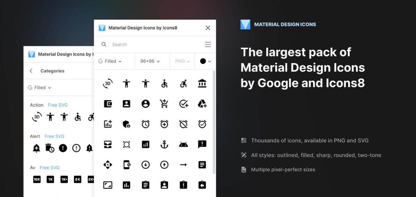The width and height of the screenshot is (416, 197).
Task: Choose the add task checkmark-plus icon
Action: point(183,104)
